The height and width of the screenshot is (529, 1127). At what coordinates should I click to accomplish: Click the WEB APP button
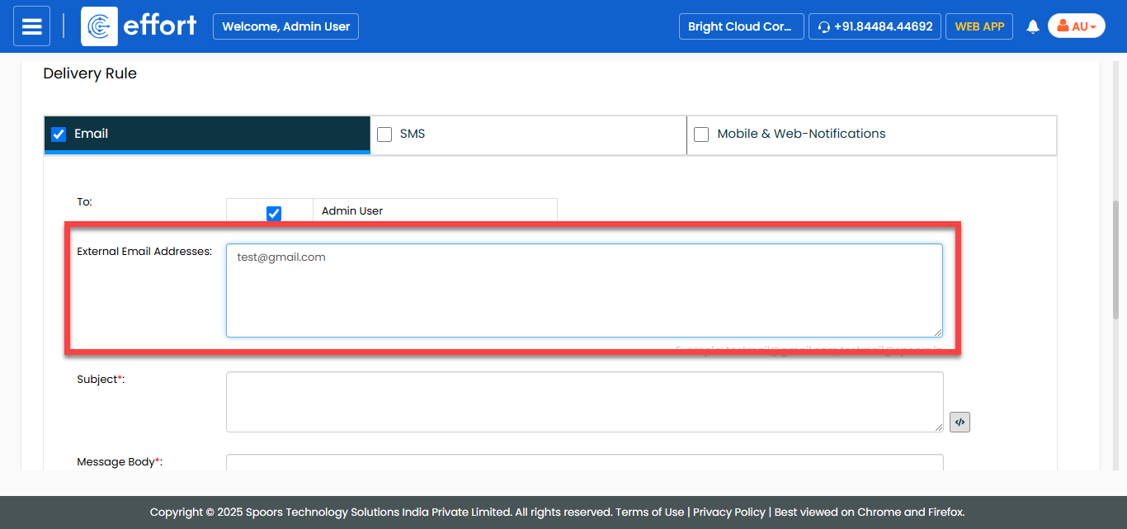979,26
